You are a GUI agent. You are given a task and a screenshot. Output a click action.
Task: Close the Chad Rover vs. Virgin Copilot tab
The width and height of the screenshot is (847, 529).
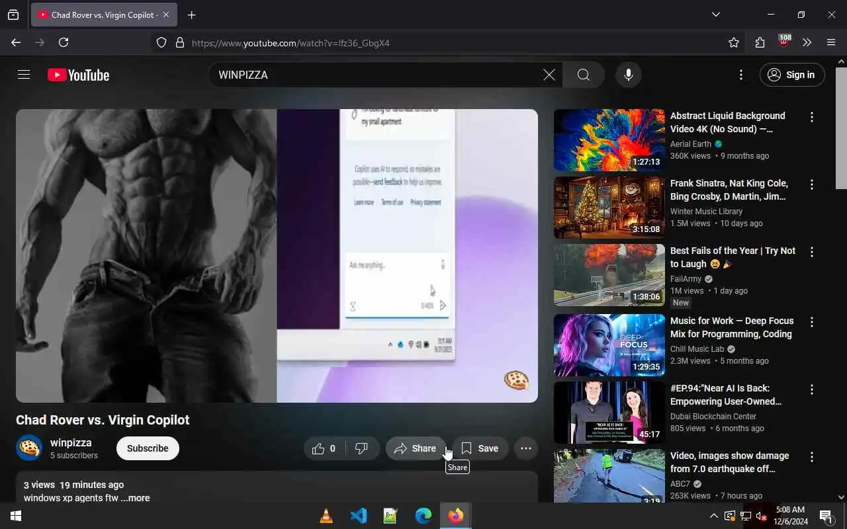(165, 15)
